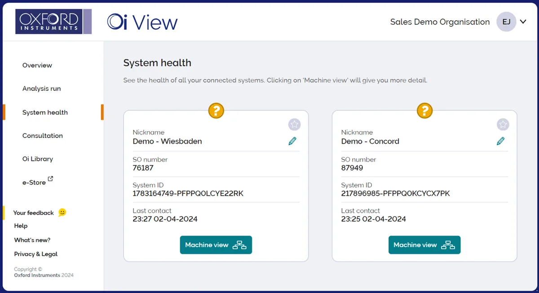Image resolution: width=539 pixels, height=293 pixels.
Task: Click the Demo - Wiesbaden nickname text
Action: click(x=167, y=141)
